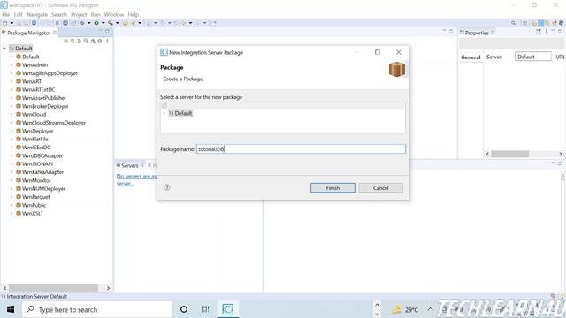The width and height of the screenshot is (566, 318).
Task: Click the 'Integration Server Default' status bar text
Action: tap(36, 297)
